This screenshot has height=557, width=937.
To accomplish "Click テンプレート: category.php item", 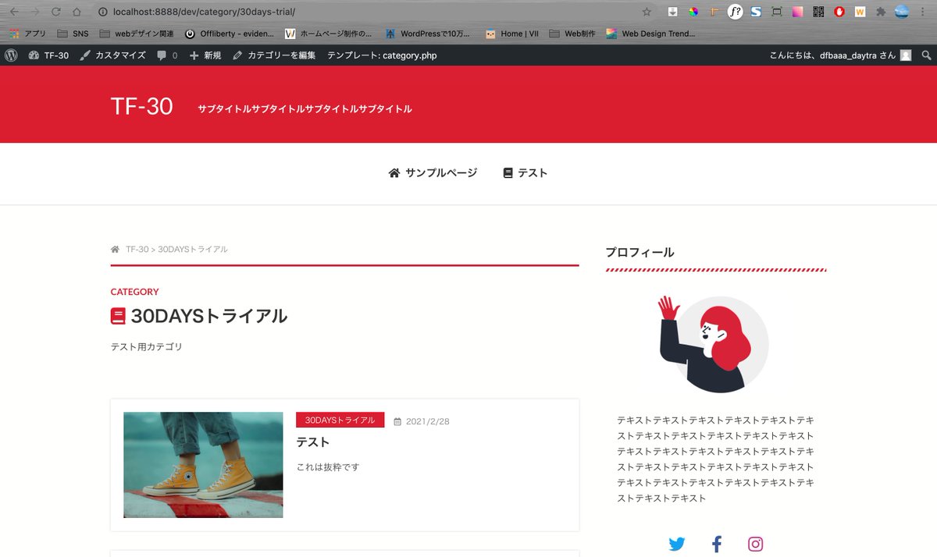I will 382,55.
